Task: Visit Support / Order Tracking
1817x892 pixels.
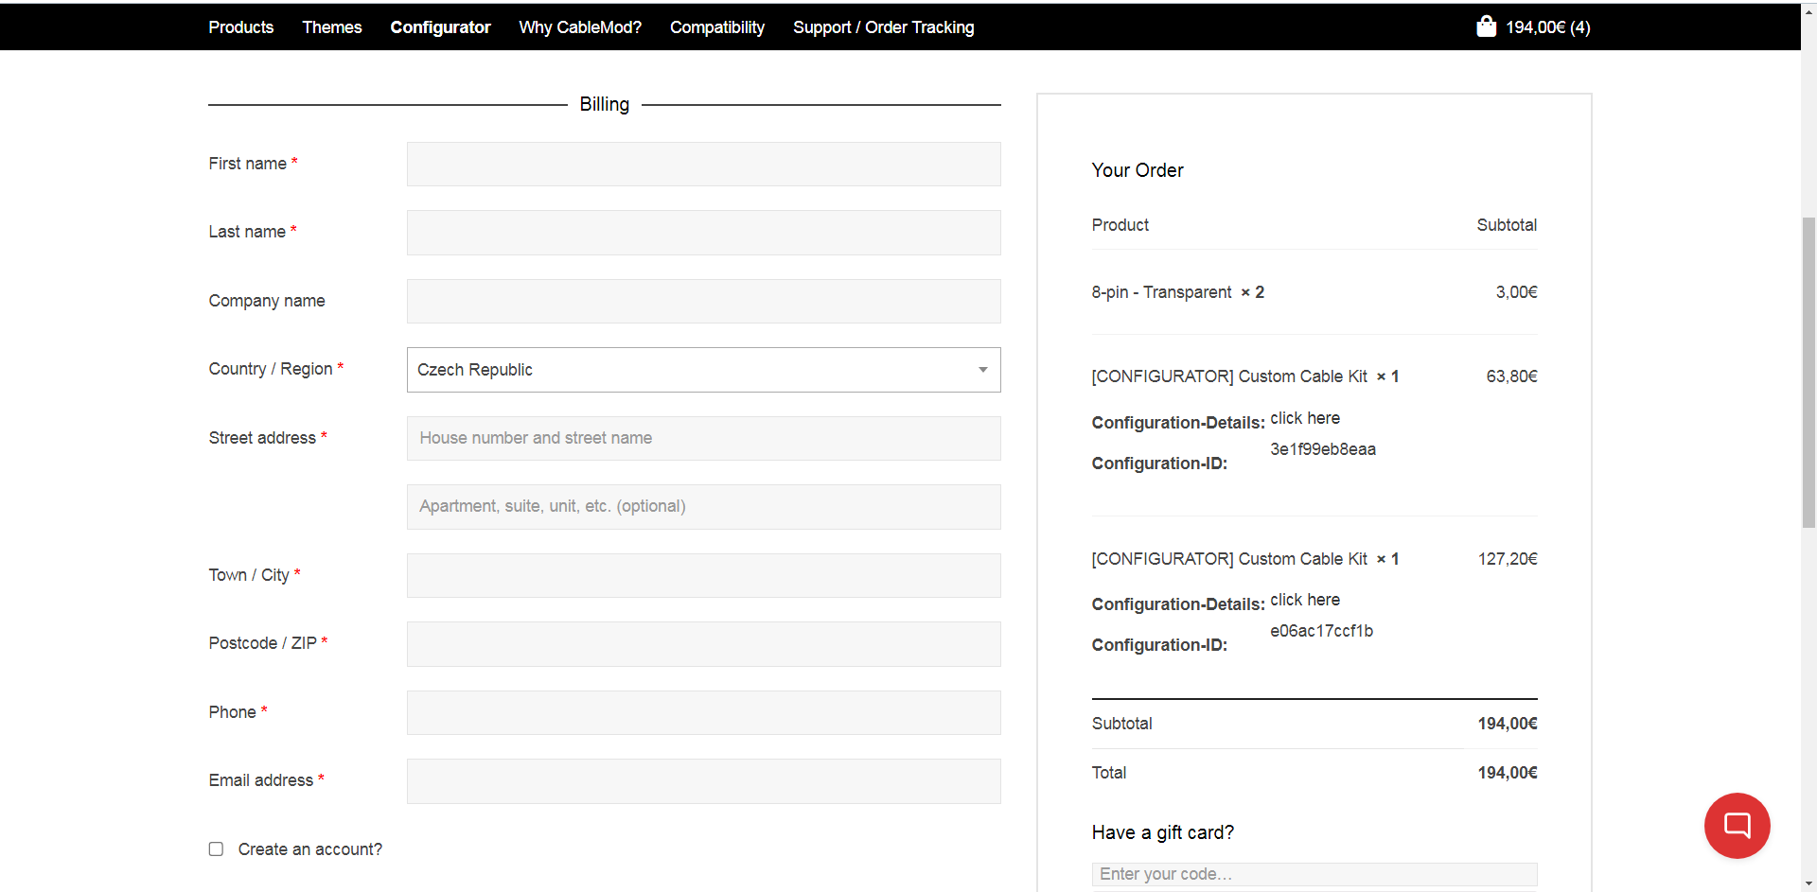Action: pos(883,27)
